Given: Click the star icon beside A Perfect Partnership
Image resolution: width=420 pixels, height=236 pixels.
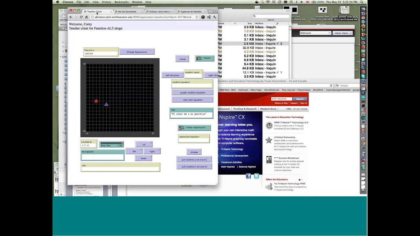Looking at the screenshot, I should coord(269,140).
